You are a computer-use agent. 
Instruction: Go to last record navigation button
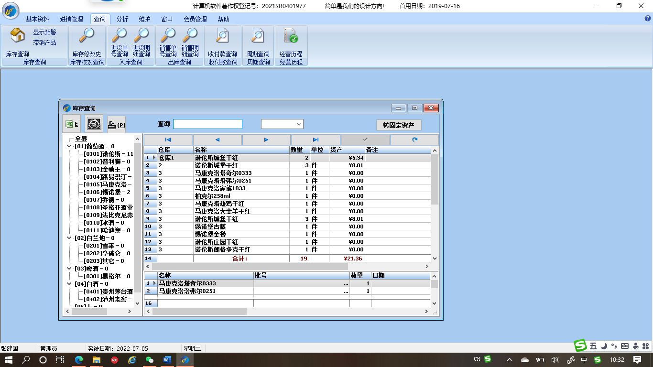tap(316, 140)
